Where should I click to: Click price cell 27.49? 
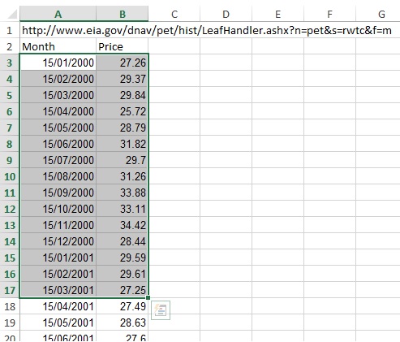tap(123, 306)
